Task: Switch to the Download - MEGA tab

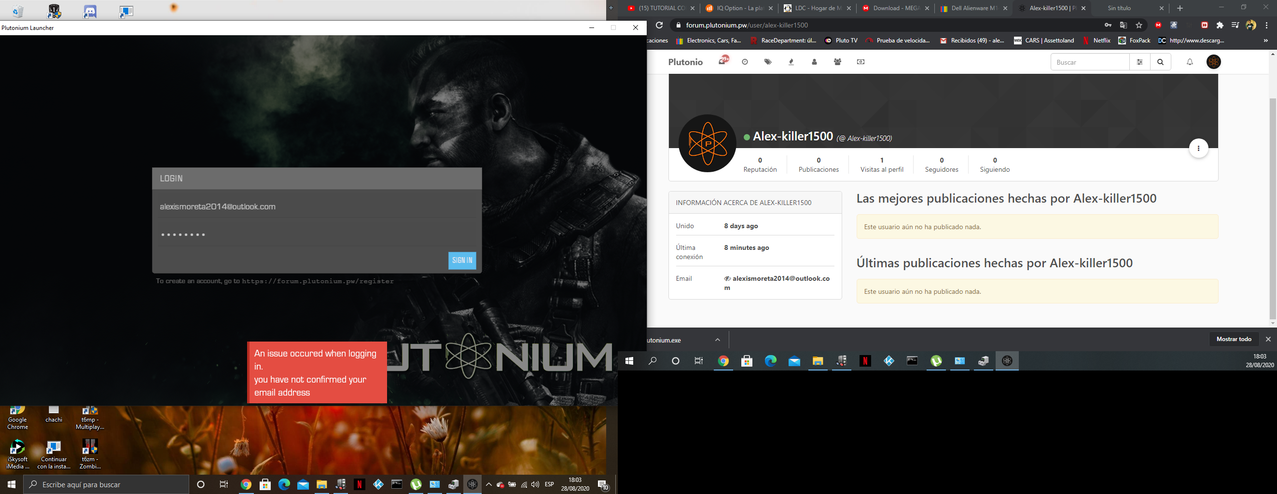Action: pos(895,8)
